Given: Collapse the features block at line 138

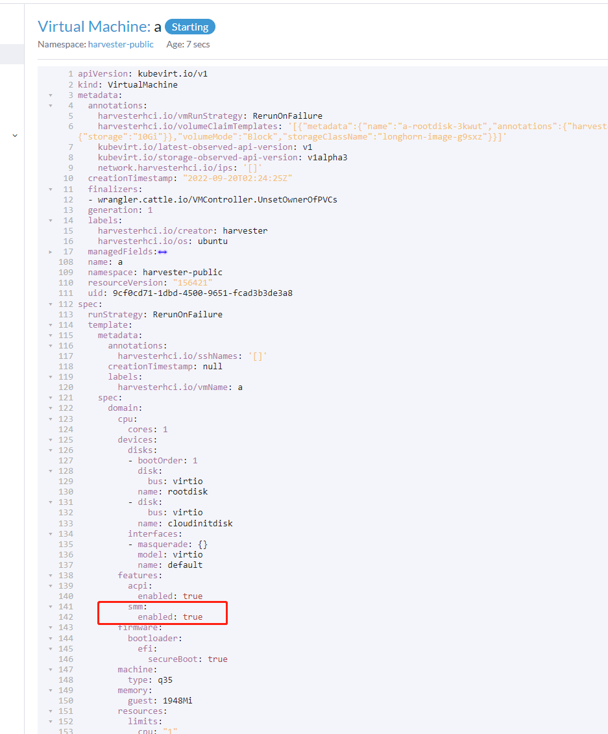Looking at the screenshot, I should click(x=51, y=575).
